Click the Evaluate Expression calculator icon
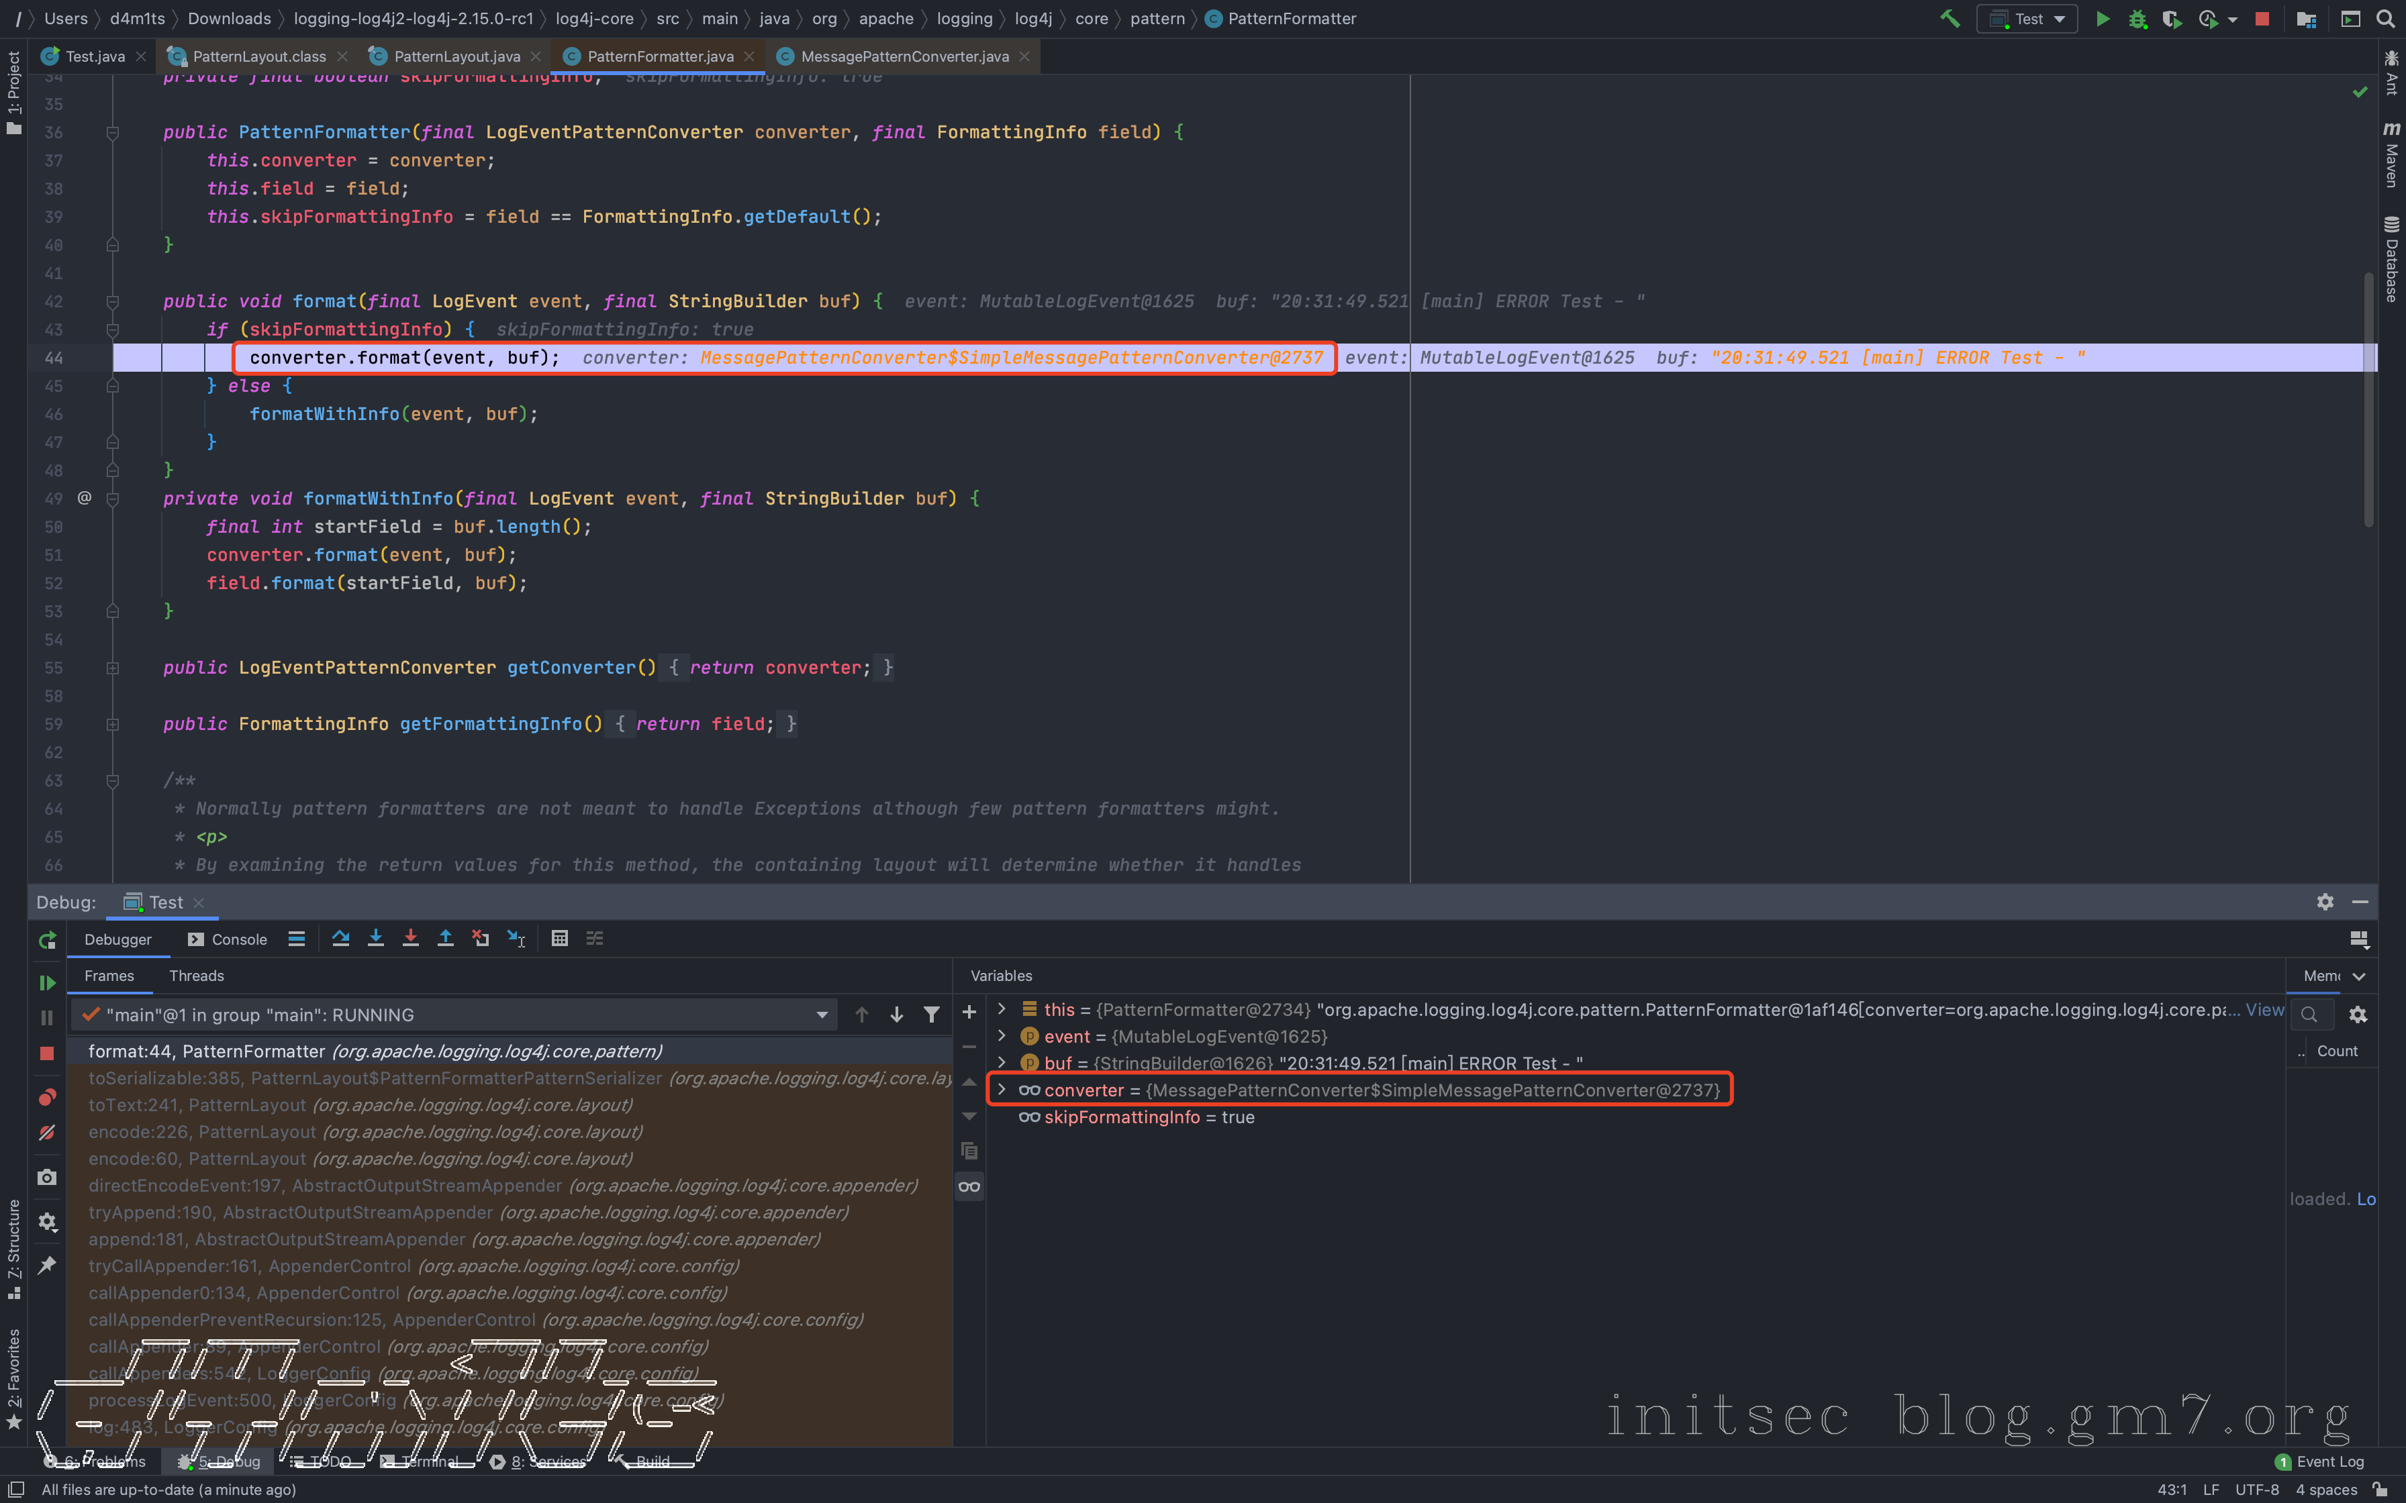 [560, 939]
